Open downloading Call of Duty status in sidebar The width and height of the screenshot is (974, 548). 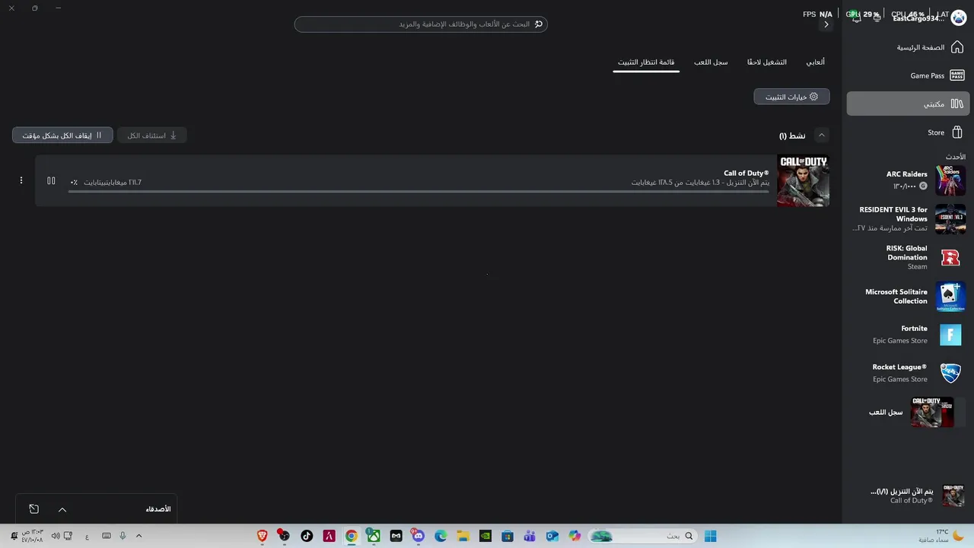point(908,495)
